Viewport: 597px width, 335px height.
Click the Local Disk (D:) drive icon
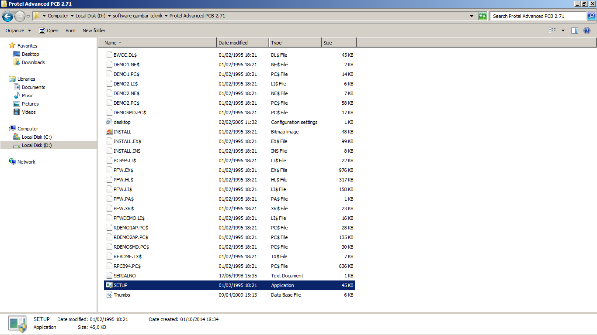click(x=17, y=145)
